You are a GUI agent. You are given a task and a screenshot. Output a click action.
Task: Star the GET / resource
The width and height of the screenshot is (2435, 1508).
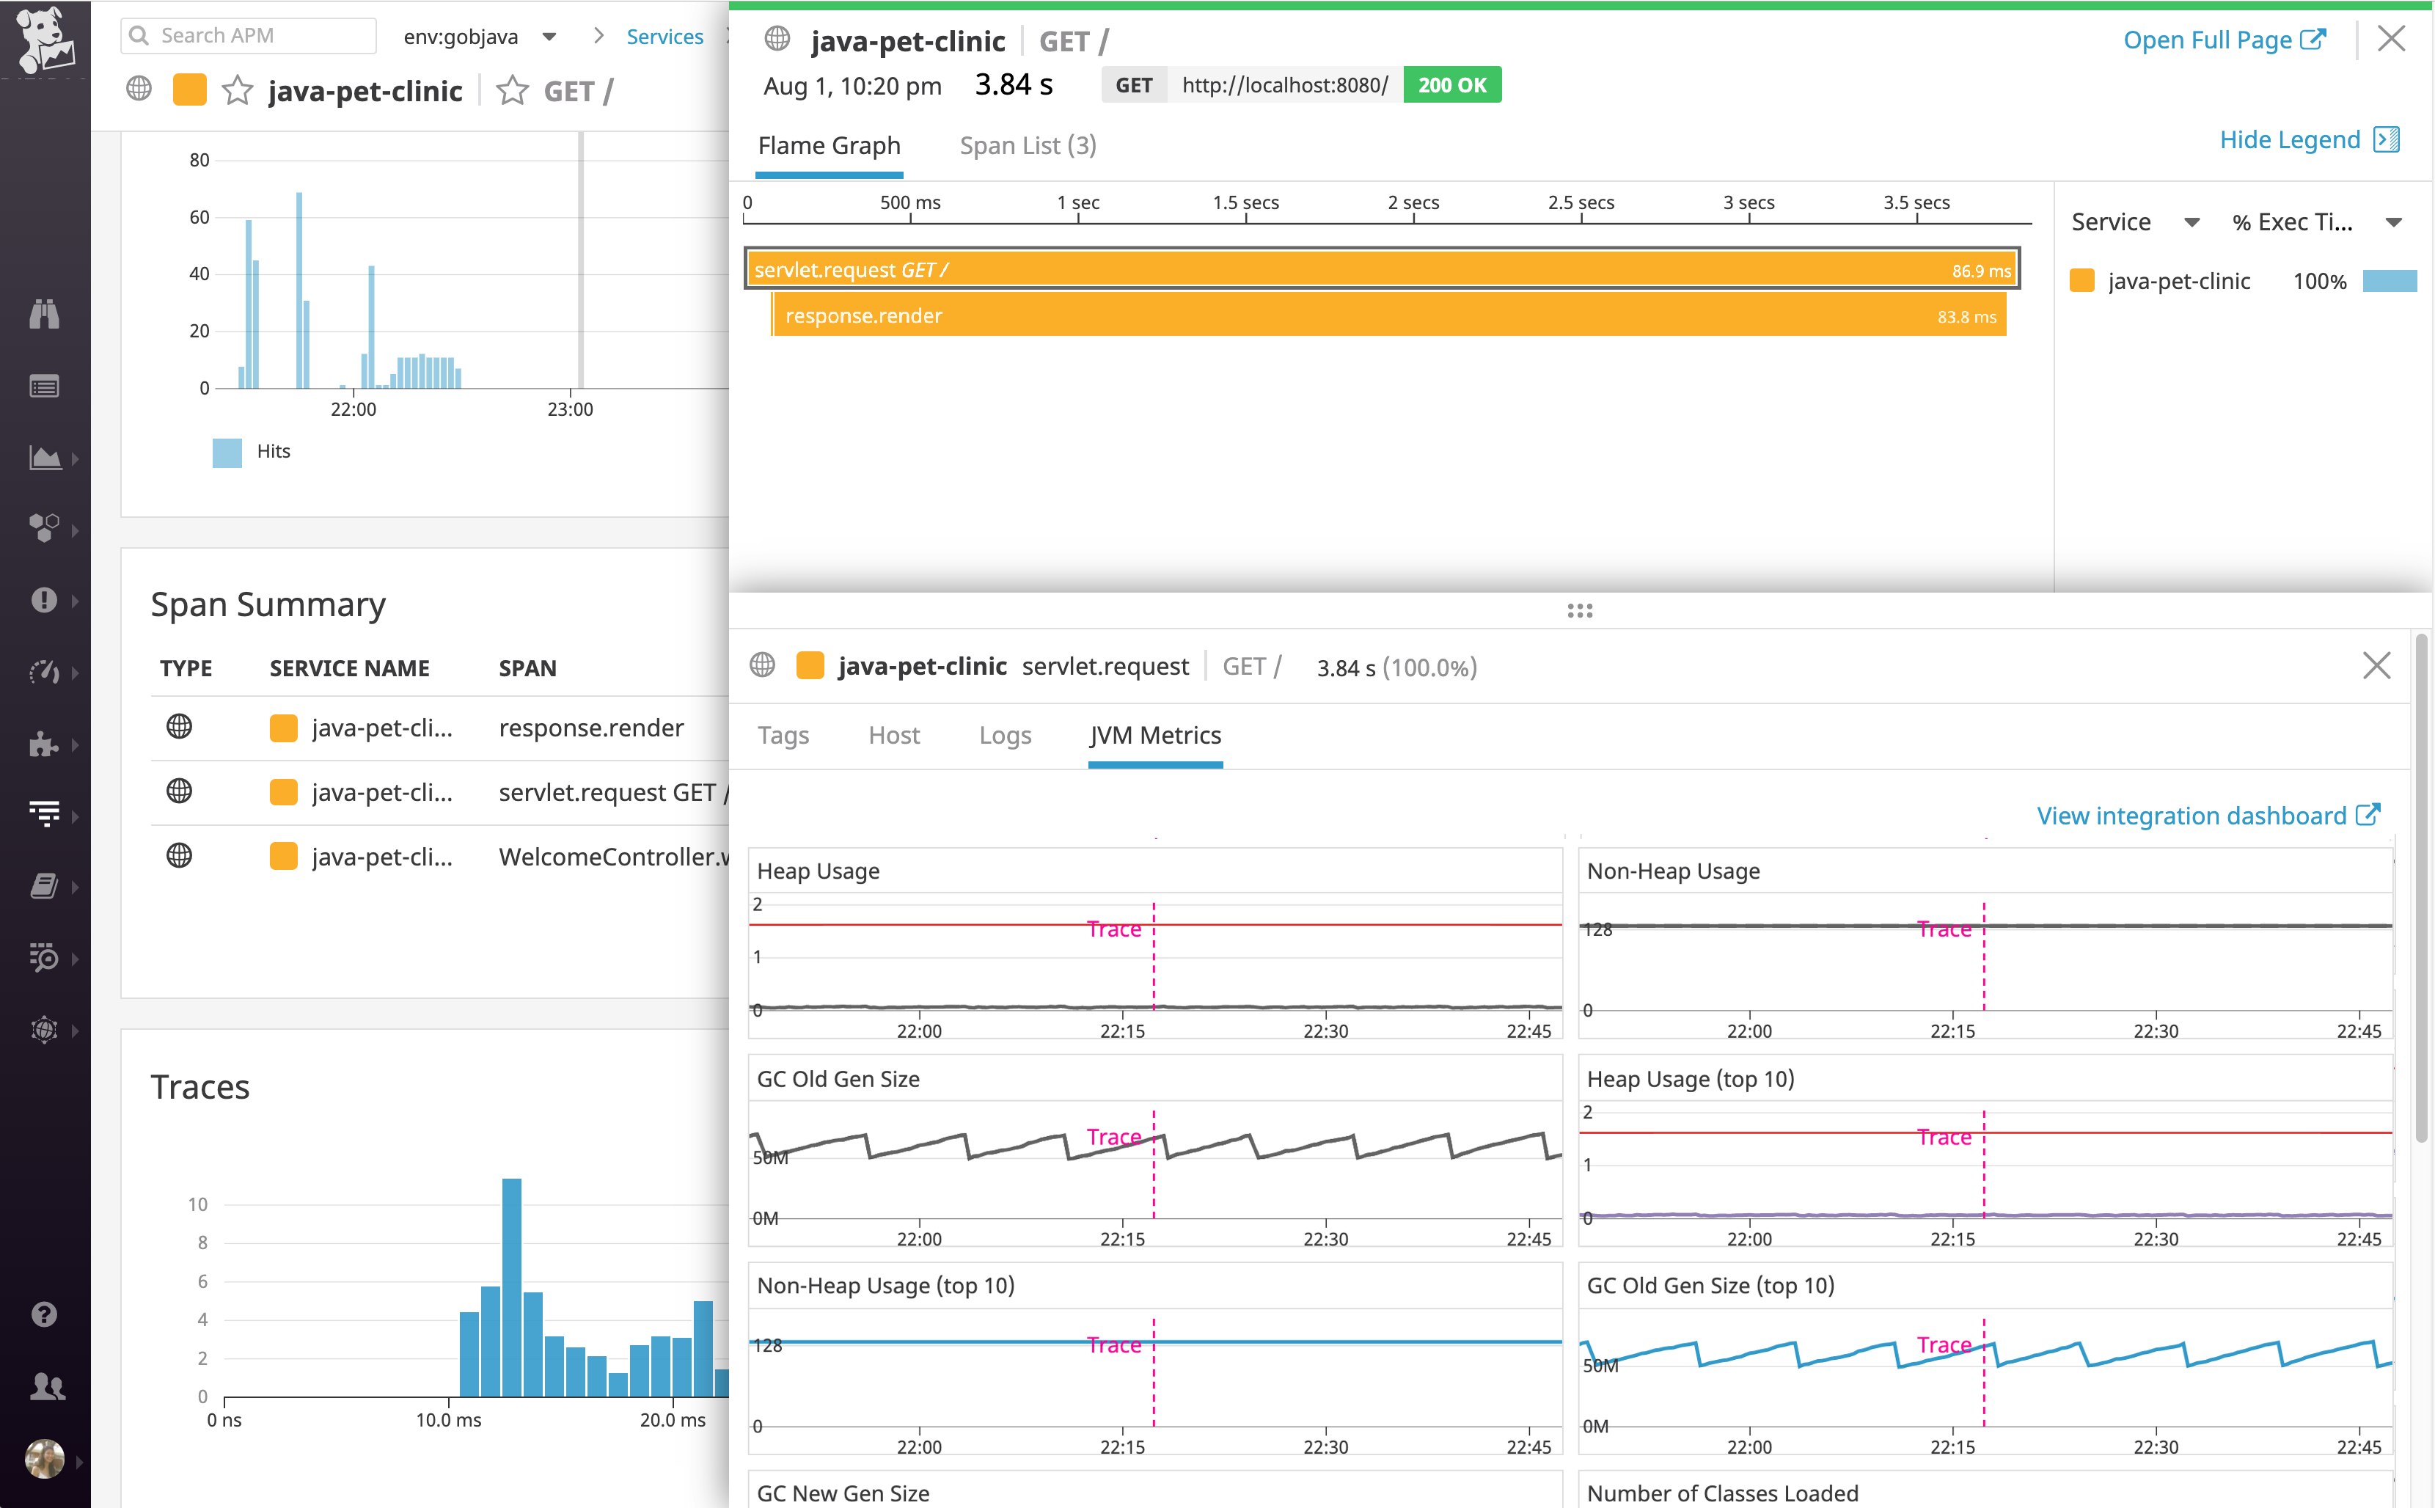[513, 91]
